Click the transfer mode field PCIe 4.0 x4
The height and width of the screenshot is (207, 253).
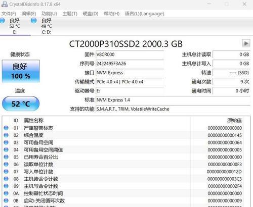130,82
